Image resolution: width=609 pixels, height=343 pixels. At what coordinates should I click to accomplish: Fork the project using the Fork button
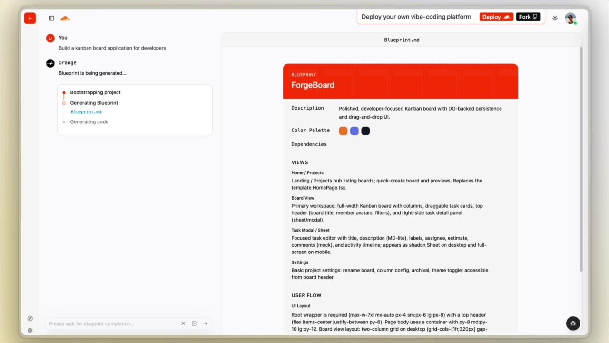[x=528, y=17]
